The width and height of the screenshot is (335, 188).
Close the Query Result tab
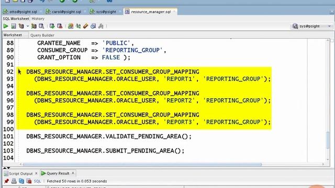[73, 173]
